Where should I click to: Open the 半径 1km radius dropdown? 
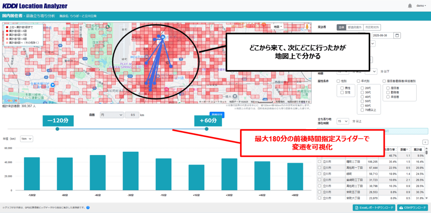coord(27,139)
